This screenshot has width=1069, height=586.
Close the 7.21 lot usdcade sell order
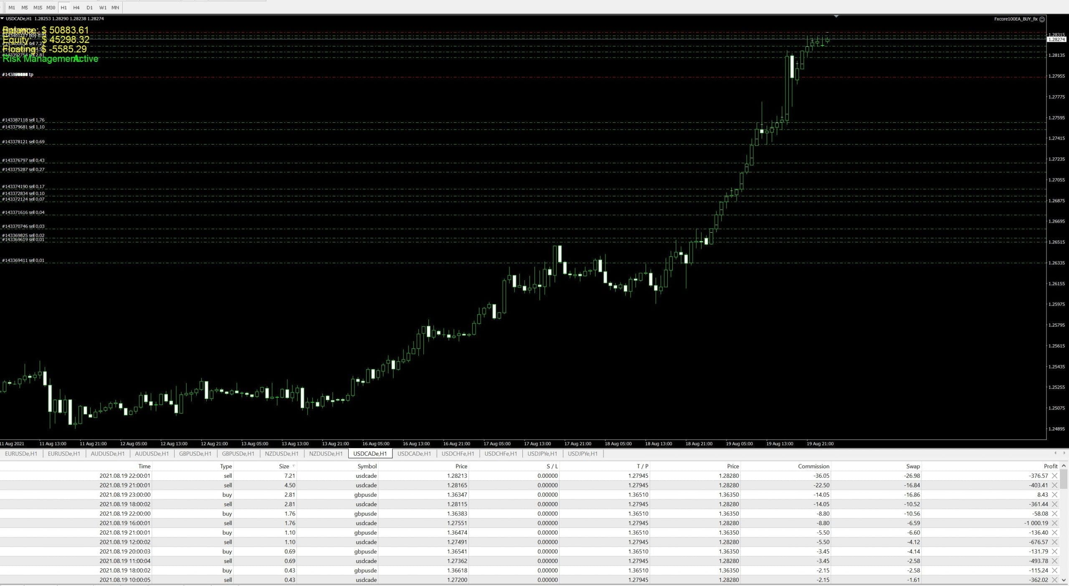click(1054, 476)
